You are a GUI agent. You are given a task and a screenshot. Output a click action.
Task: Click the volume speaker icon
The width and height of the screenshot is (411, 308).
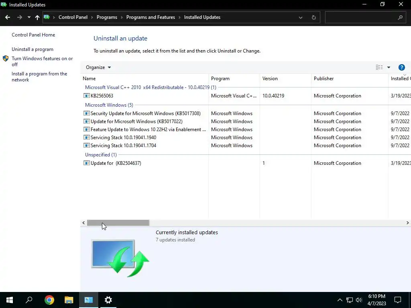[x=359, y=300]
